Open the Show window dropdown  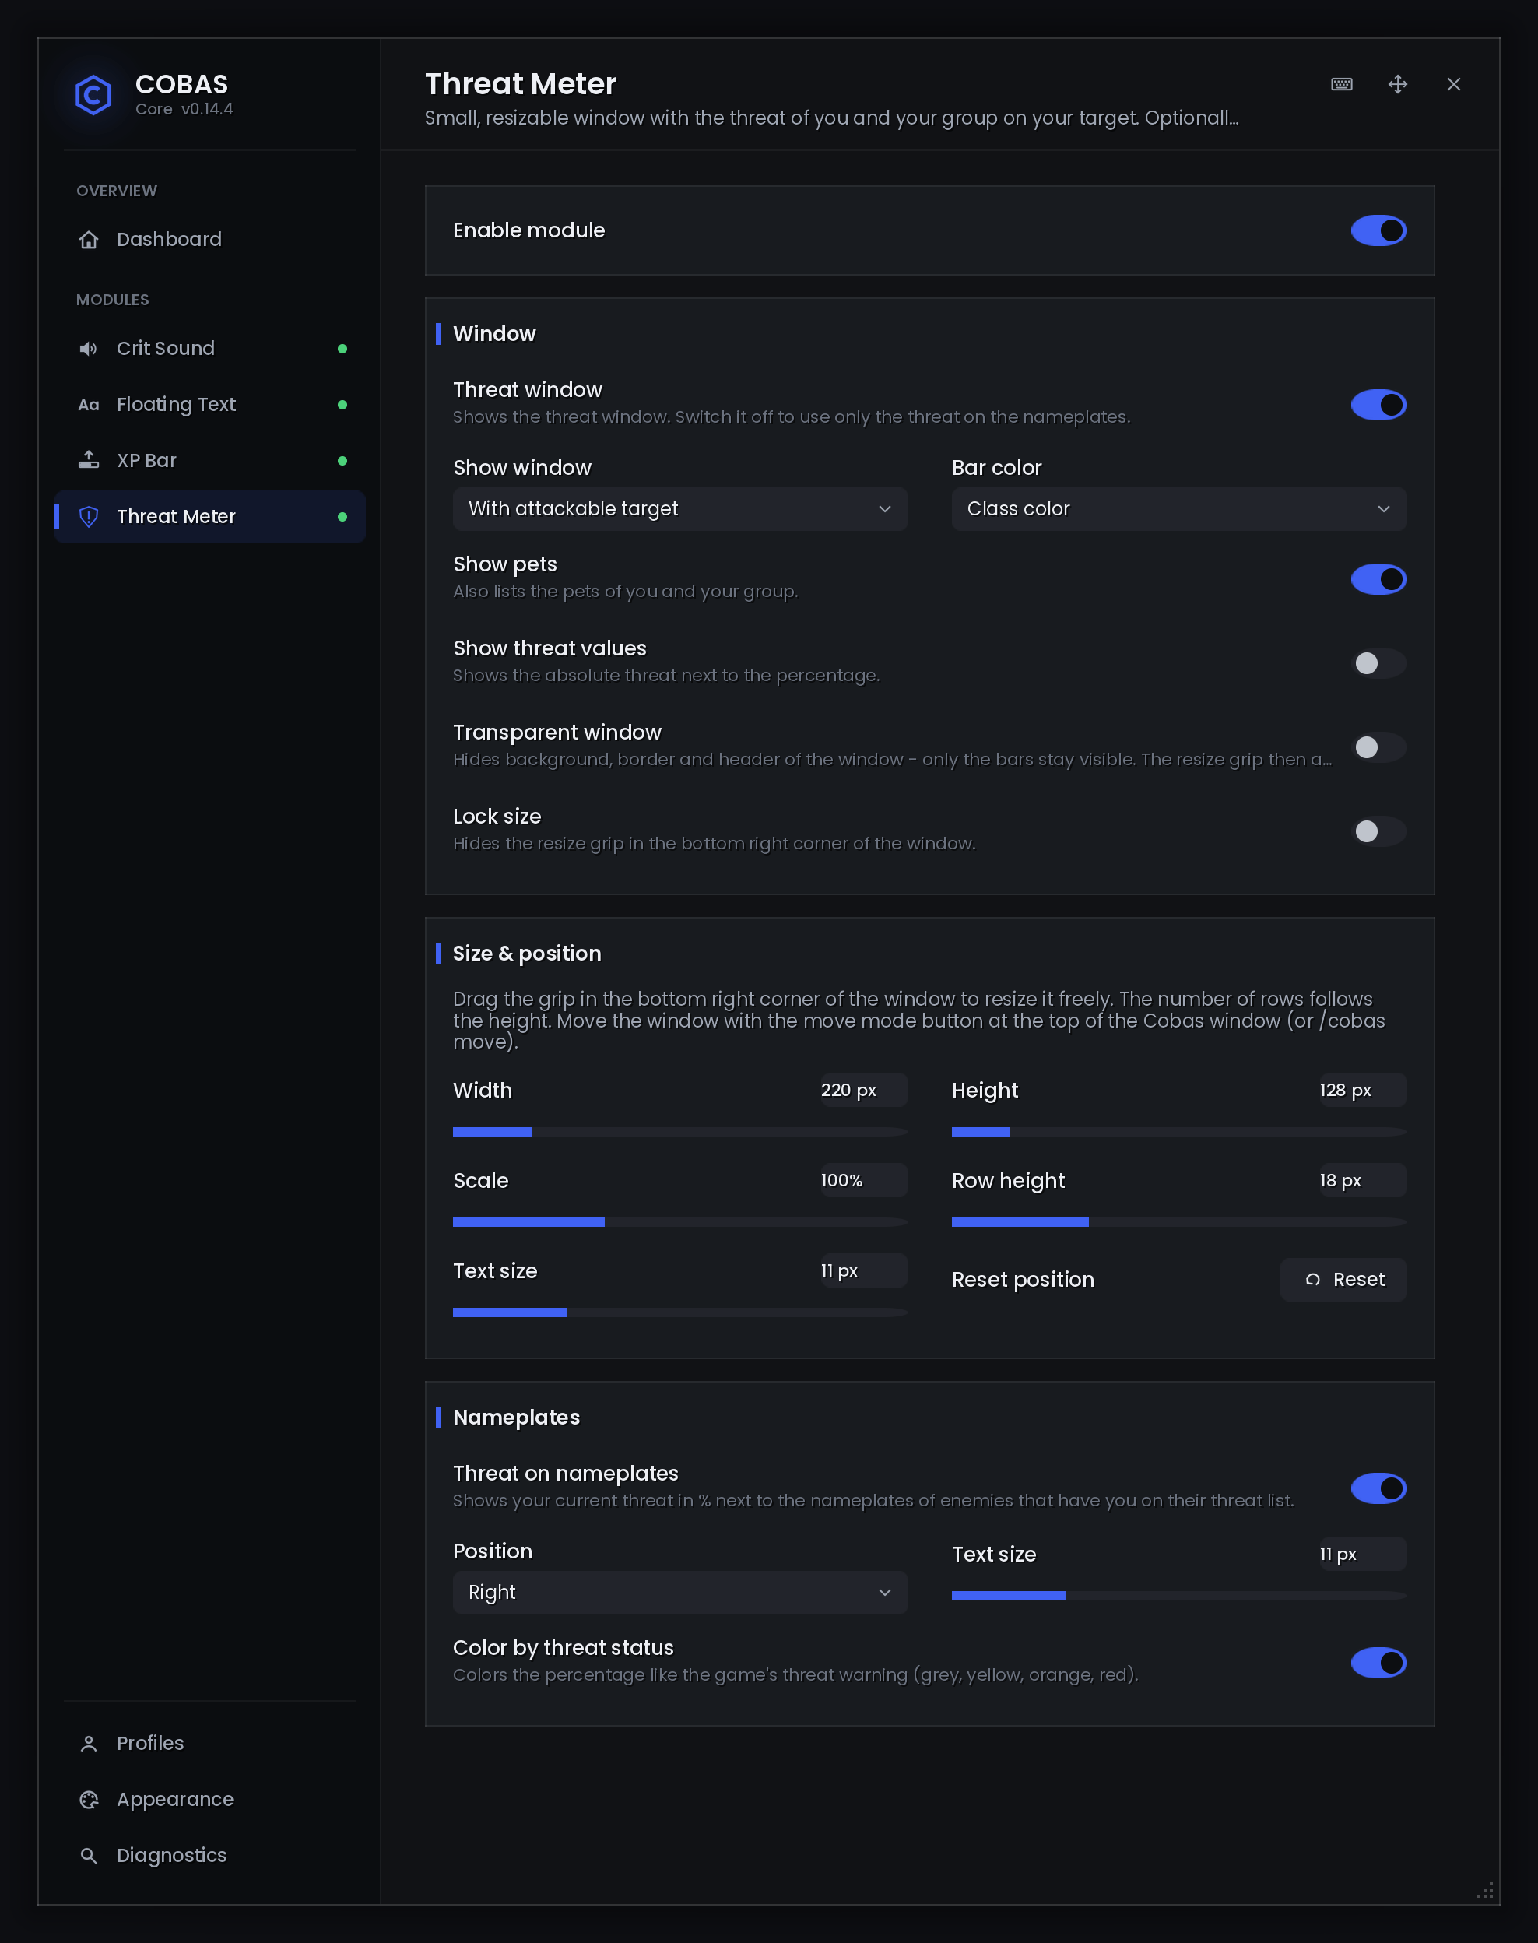[x=679, y=508]
